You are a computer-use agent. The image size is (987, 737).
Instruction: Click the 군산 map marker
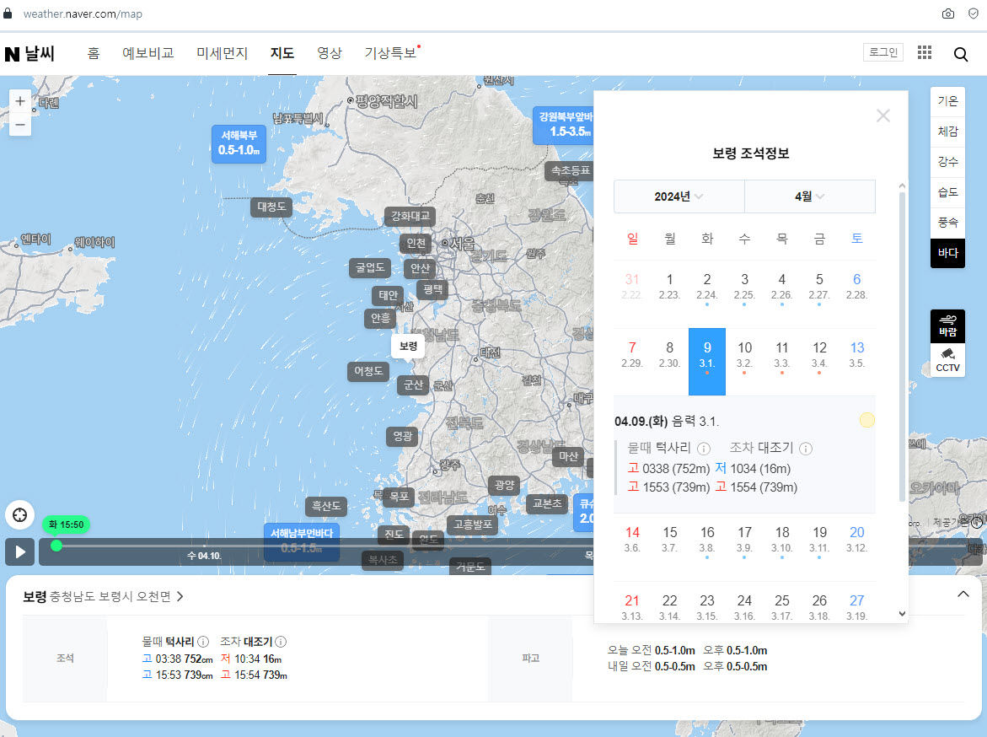pos(413,385)
